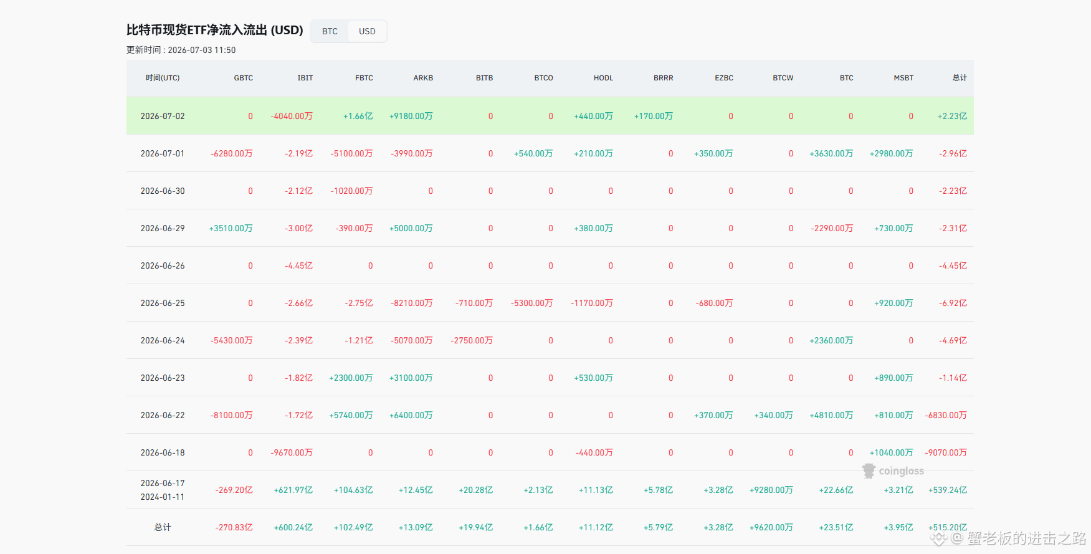Select the 2026-06-29 date cell
The height and width of the screenshot is (554, 1091).
(x=163, y=228)
